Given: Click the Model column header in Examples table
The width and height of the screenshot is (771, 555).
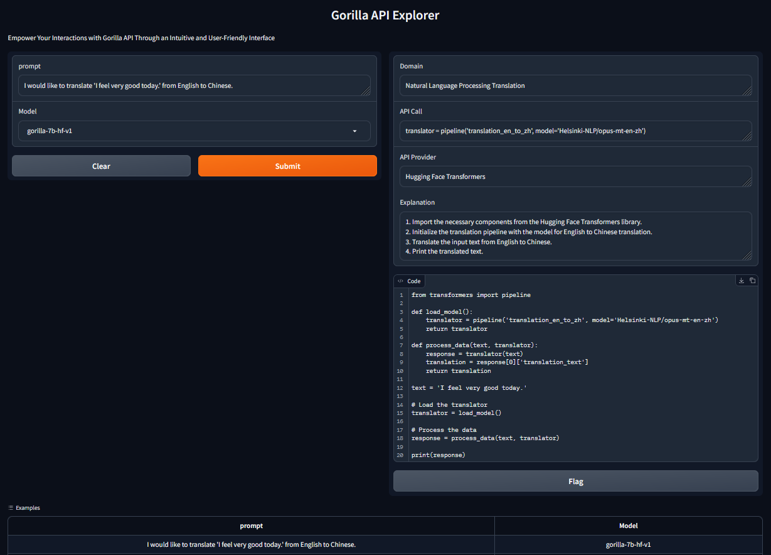Looking at the screenshot, I should click(x=628, y=525).
